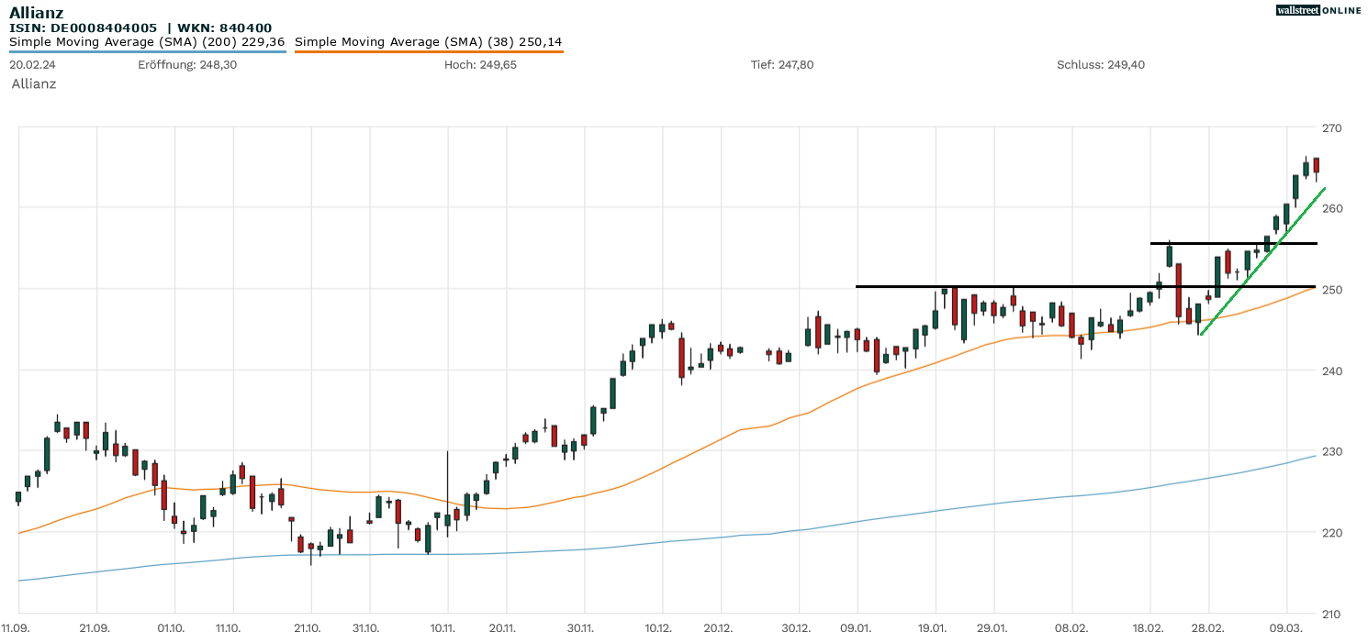
Task: Select the ISIN DE0008404005 text
Action: click(83, 28)
